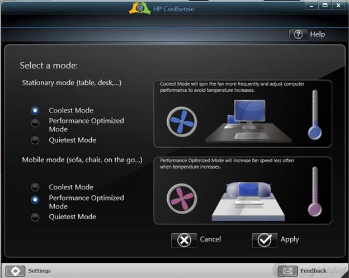Click the Apply checkmark icon button

click(265, 240)
